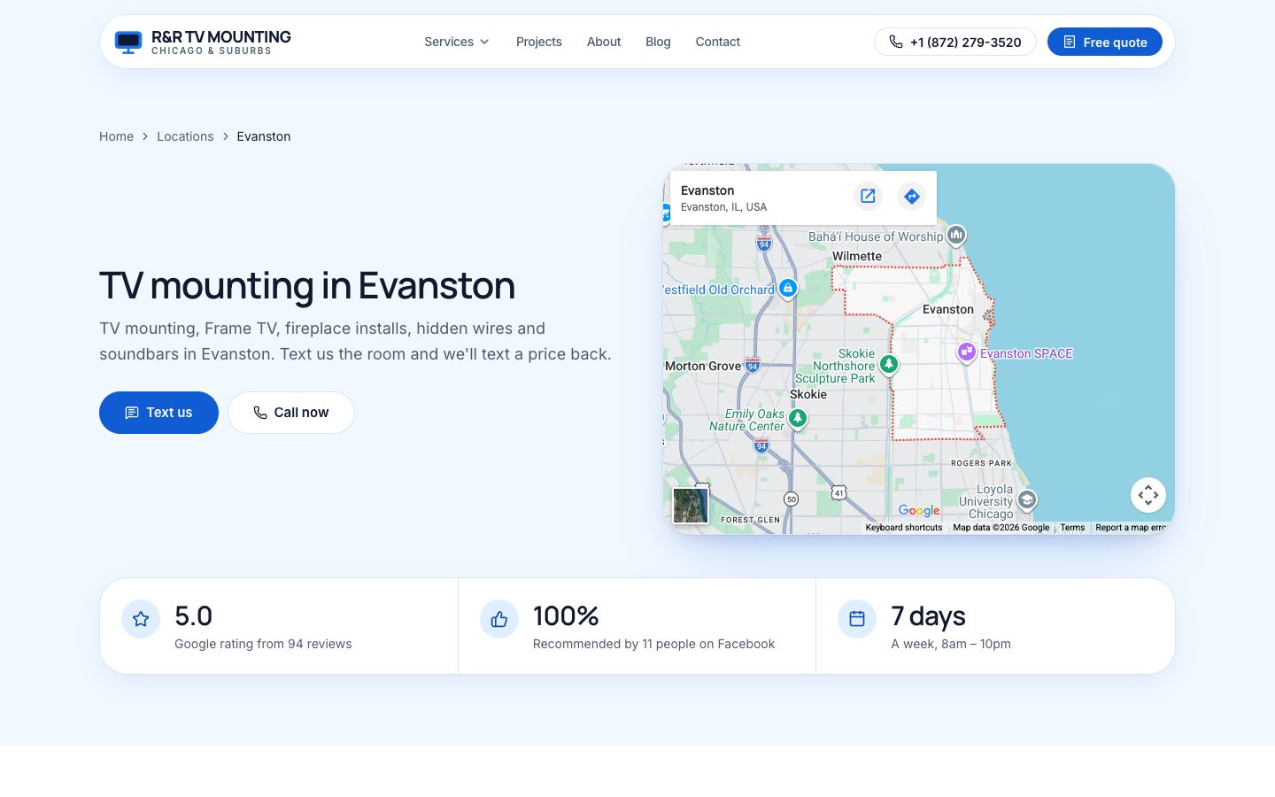Screen dimensions: 1275x797
Task: Click the Emily Oaks Nature Center pin
Action: click(798, 418)
